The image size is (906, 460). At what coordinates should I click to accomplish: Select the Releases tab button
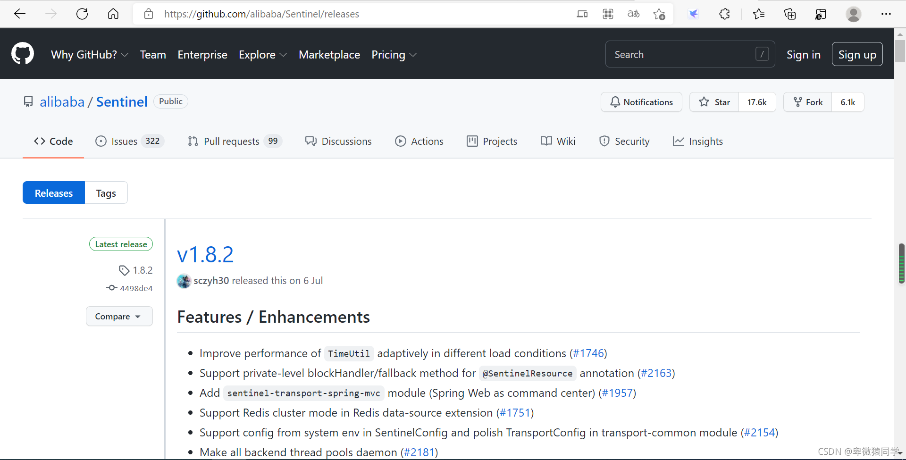click(54, 192)
